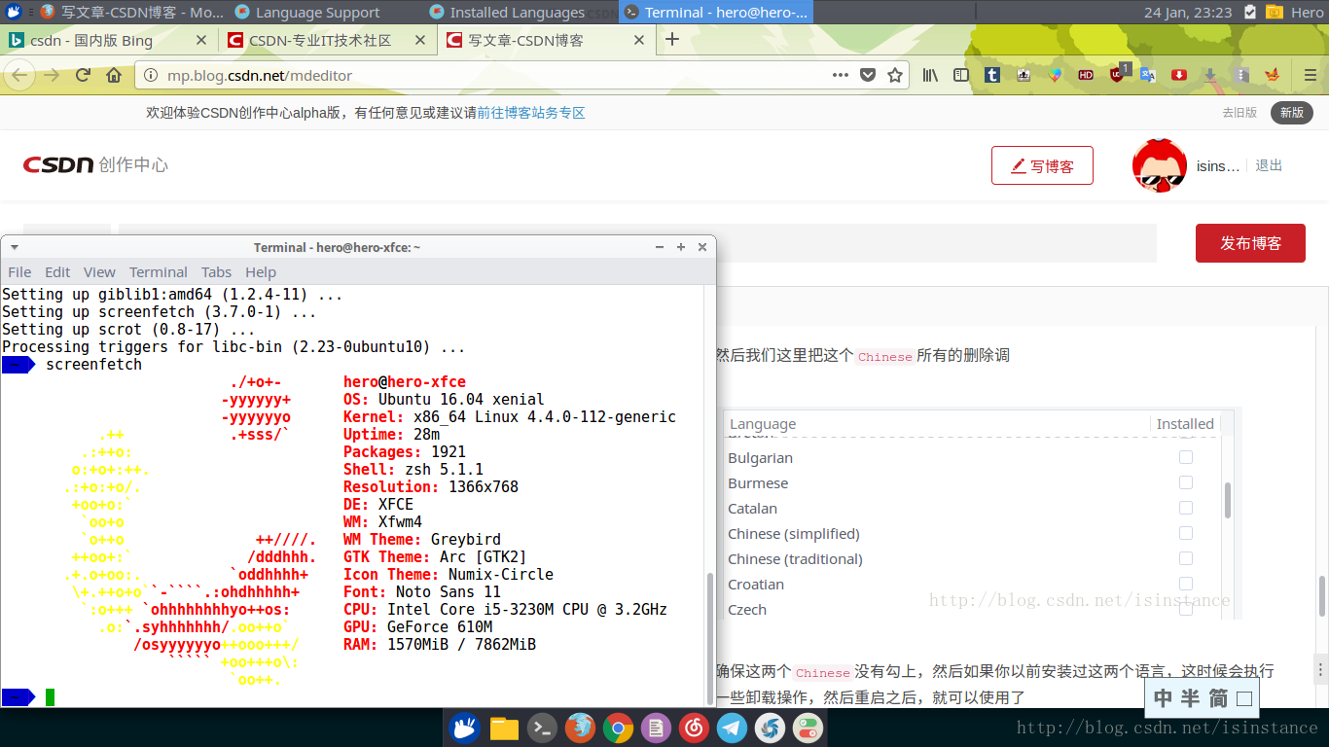1329x747 pixels.
Task: Toggle the Firefox sidebar view icon
Action: click(x=961, y=75)
